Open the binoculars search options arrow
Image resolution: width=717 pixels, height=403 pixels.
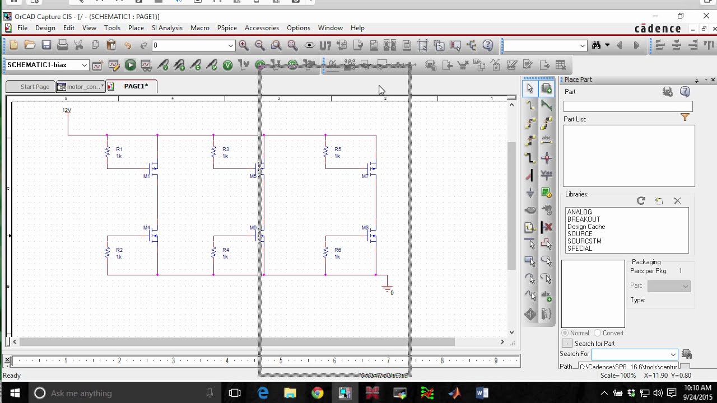tap(607, 45)
